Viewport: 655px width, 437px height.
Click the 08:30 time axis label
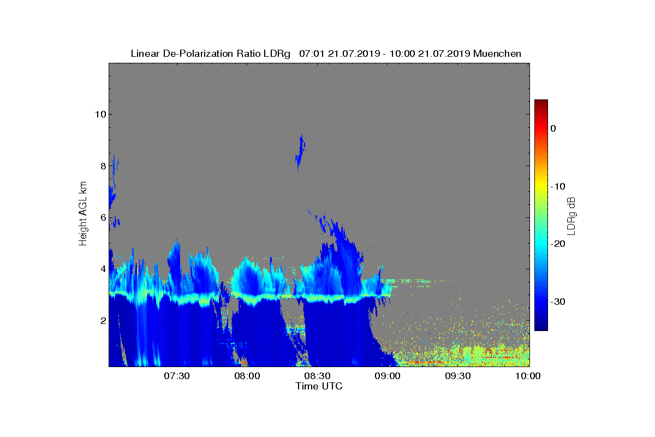click(318, 376)
